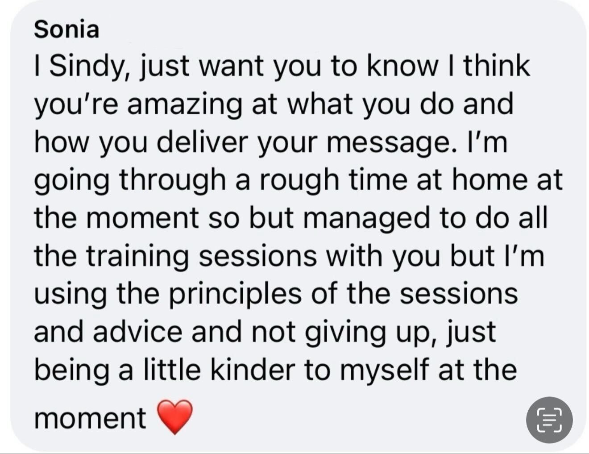This screenshot has width=589, height=454.
Task: Select the sender name Sonia
Action: (x=66, y=29)
